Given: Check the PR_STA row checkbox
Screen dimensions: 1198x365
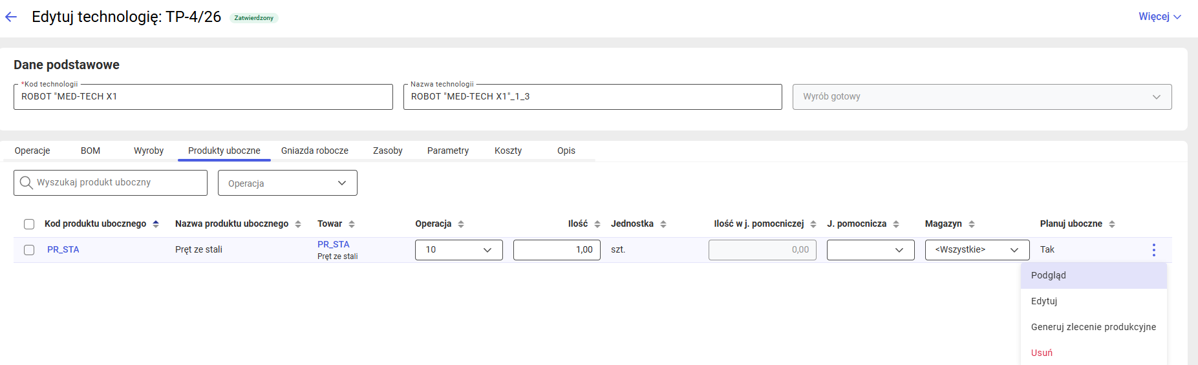Looking at the screenshot, I should [x=29, y=250].
